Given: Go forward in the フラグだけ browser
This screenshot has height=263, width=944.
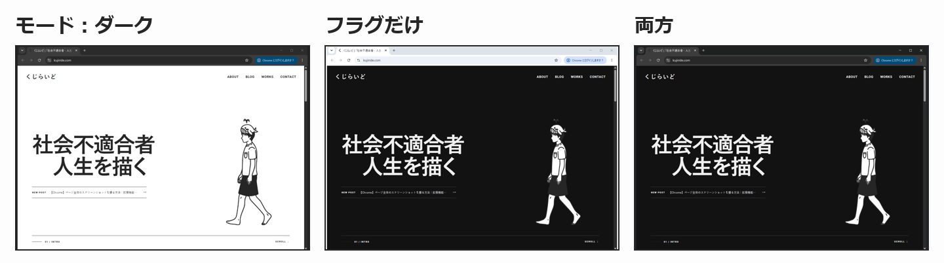Looking at the screenshot, I should pos(340,60).
